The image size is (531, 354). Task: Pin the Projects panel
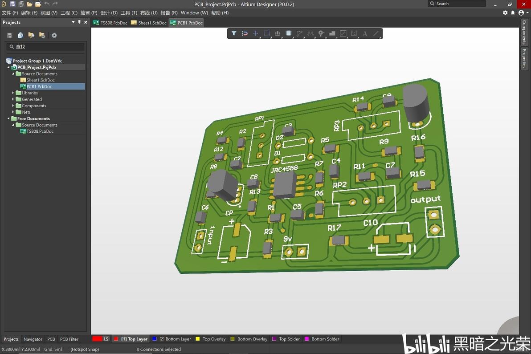point(79,22)
